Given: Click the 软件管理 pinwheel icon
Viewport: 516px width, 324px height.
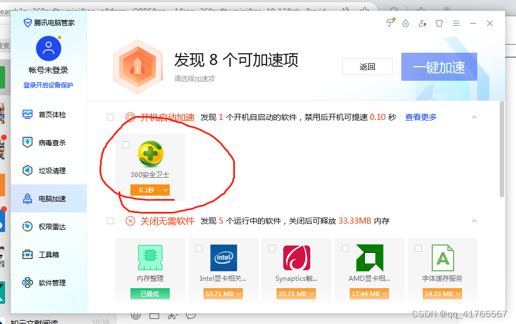Looking at the screenshot, I should click(x=28, y=283).
